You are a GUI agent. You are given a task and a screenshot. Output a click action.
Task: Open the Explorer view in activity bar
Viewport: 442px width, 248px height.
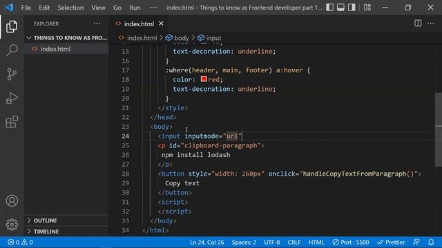[12, 26]
